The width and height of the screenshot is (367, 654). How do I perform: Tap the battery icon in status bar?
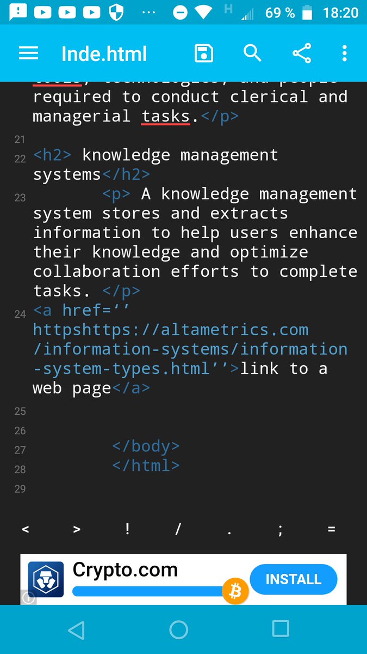[x=308, y=12]
